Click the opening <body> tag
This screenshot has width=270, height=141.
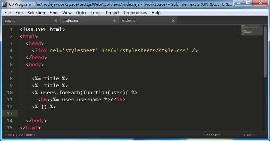(35, 64)
